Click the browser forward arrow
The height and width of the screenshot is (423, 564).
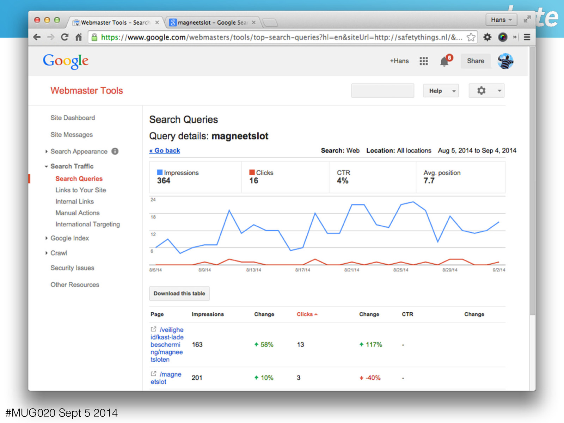51,37
